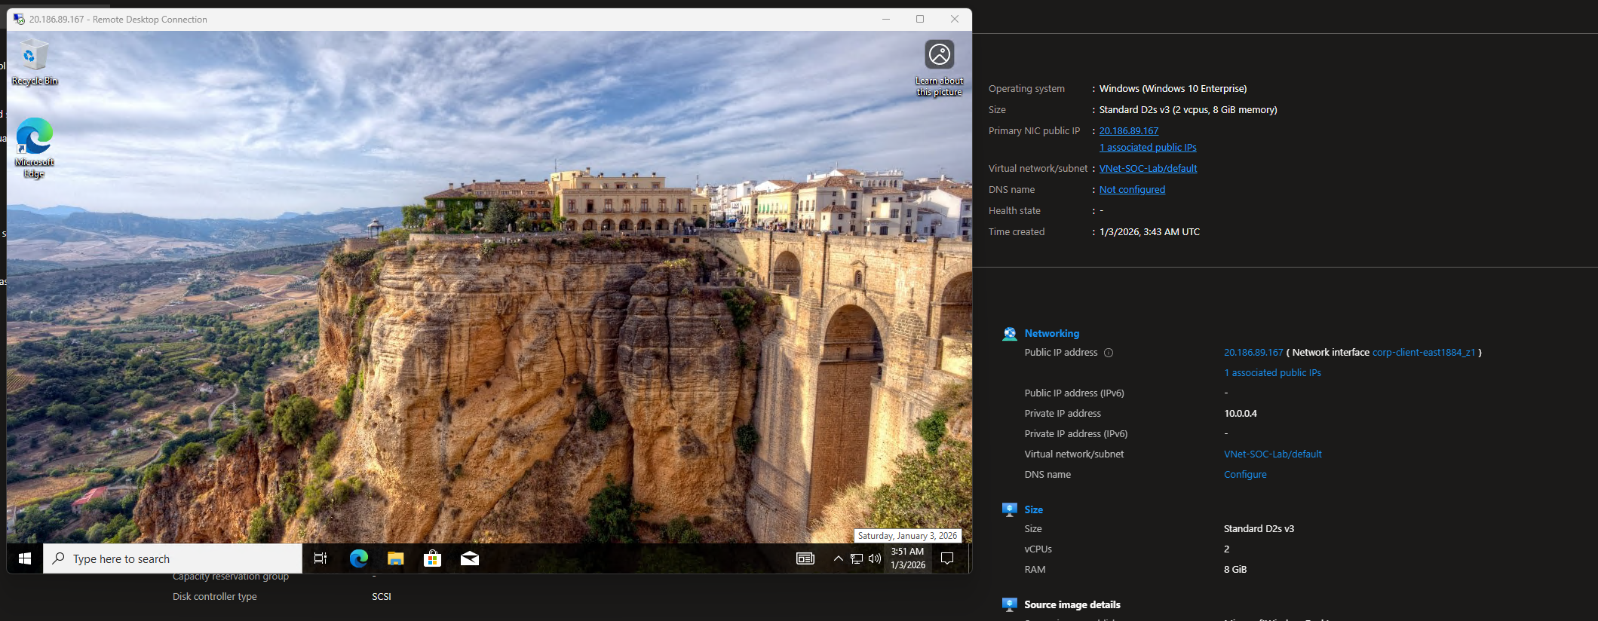Image resolution: width=1598 pixels, height=621 pixels.
Task: Launch Edge from the taskbar
Action: pyautogui.click(x=358, y=558)
